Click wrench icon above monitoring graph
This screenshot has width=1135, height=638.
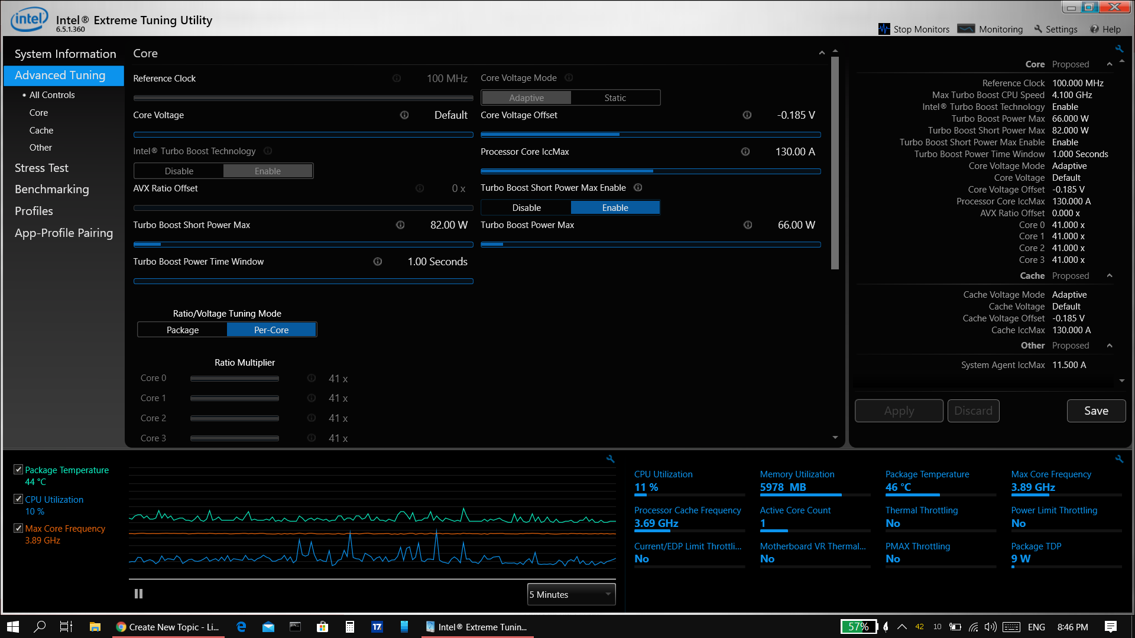(611, 459)
